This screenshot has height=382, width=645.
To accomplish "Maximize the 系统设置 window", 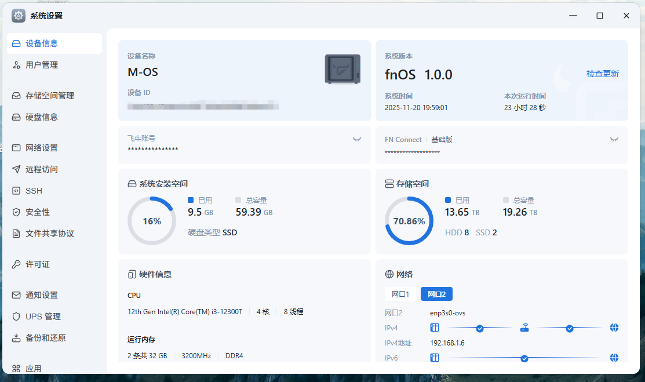I will [600, 16].
